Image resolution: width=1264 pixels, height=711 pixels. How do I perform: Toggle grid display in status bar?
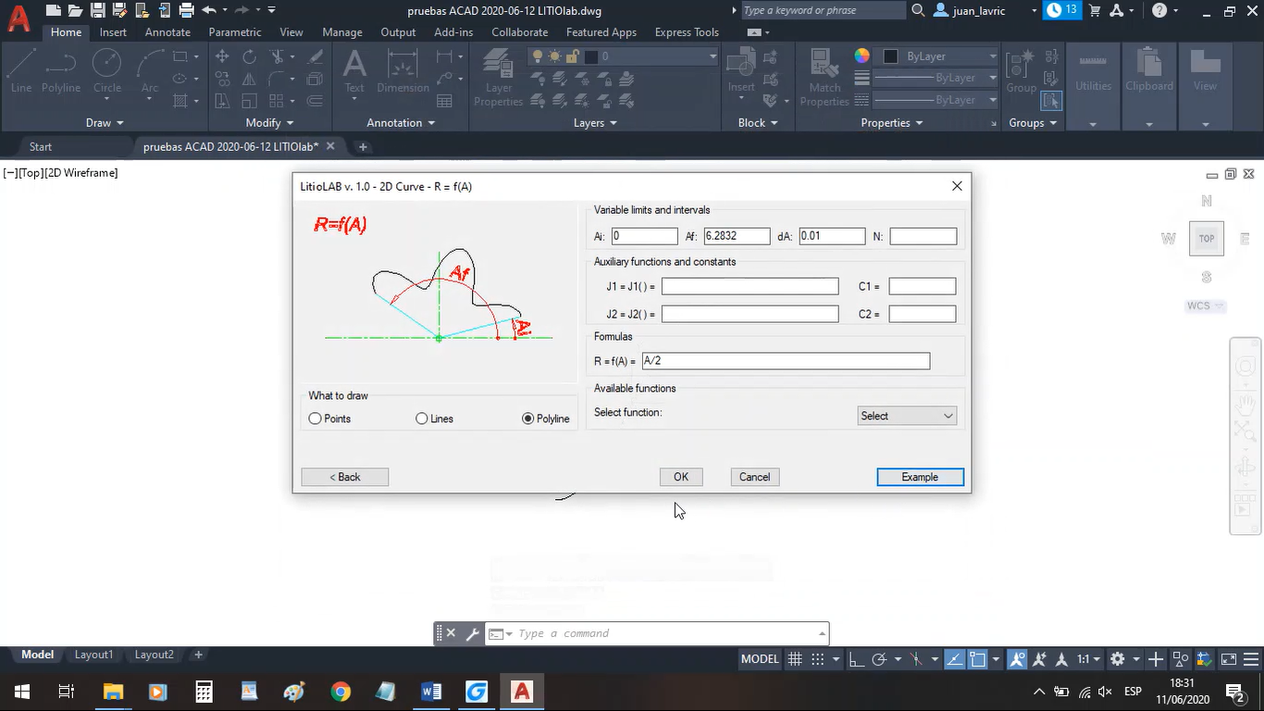pyautogui.click(x=795, y=659)
